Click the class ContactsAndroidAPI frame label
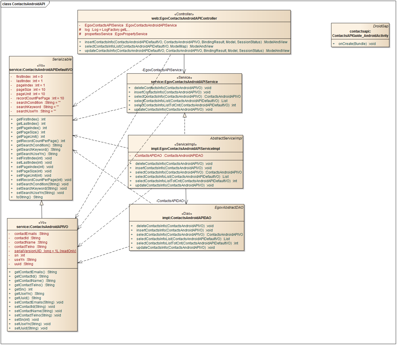 pyautogui.click(x=24, y=4)
